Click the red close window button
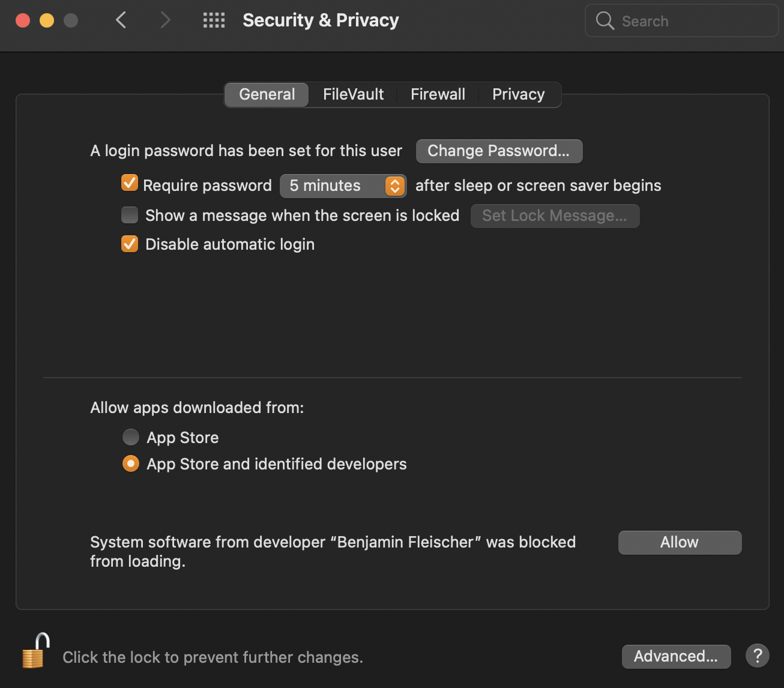 pos(23,20)
